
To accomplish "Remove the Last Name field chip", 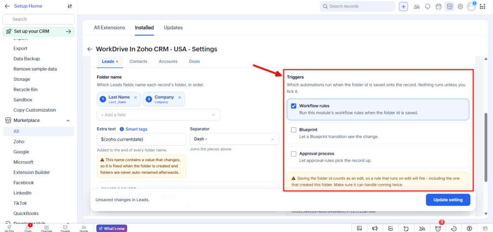I will pos(135,97).
